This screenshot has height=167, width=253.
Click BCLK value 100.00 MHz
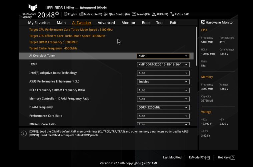208,54
